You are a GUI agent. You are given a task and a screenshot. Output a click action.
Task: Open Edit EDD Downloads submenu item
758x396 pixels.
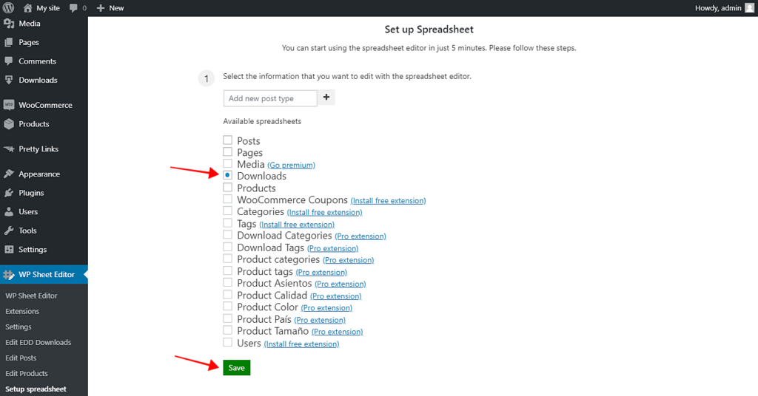38,343
